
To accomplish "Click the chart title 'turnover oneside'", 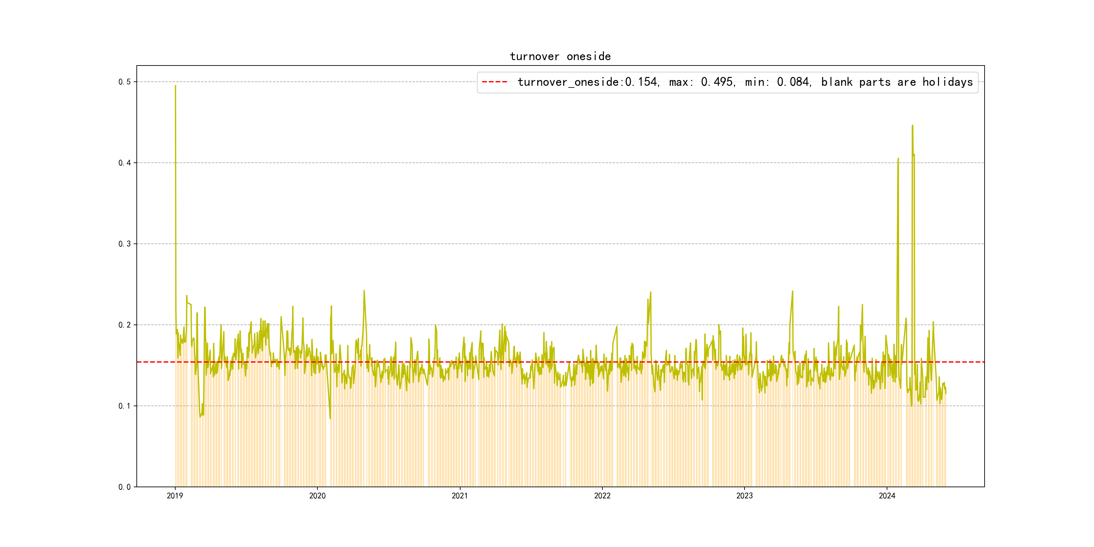I will (x=560, y=56).
